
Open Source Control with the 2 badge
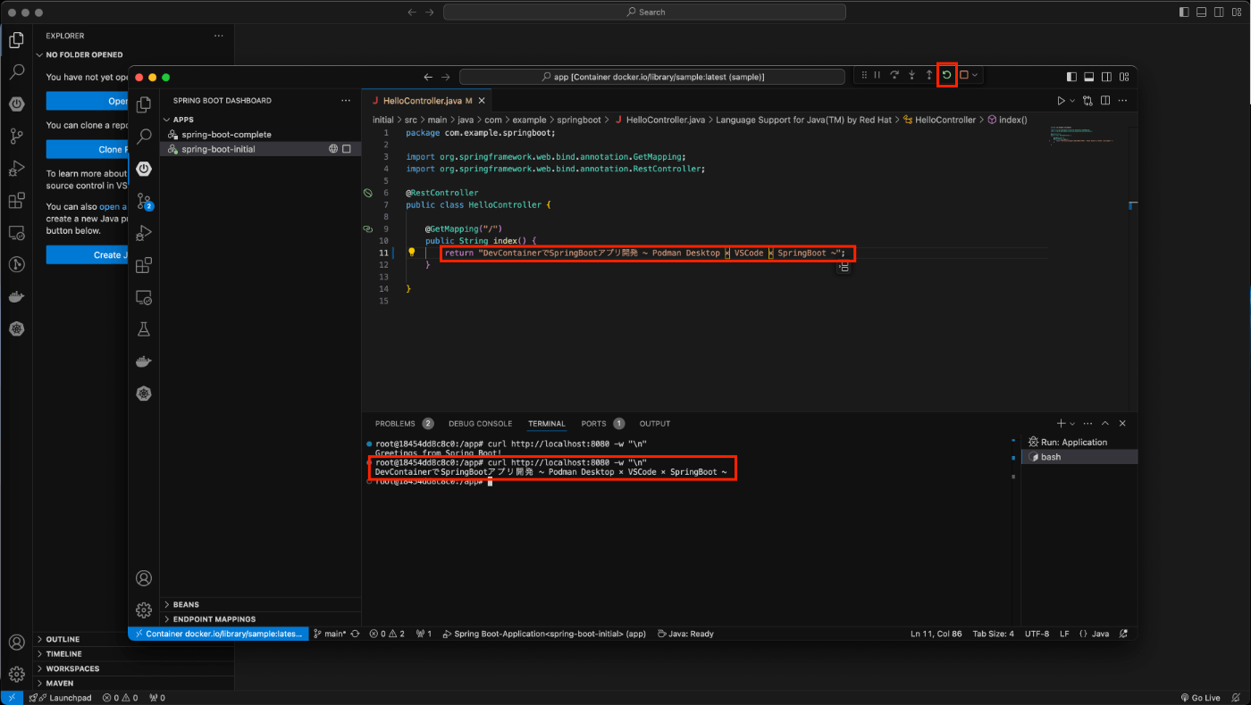(144, 201)
